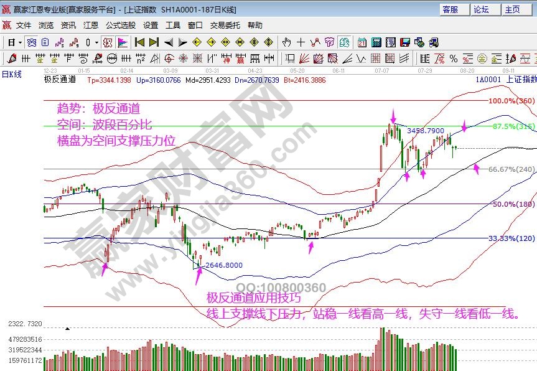Open the 江恩 menu
Screen dimensions: 537x371
coord(91,26)
